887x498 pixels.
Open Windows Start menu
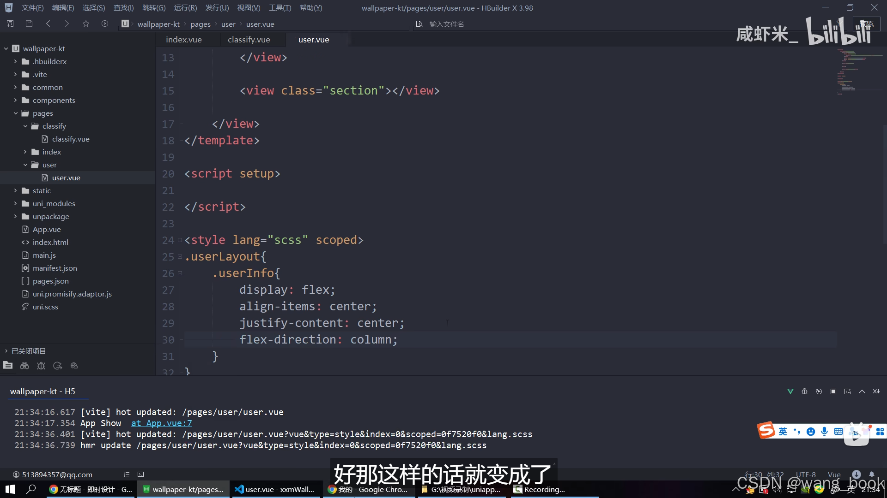pos(10,489)
